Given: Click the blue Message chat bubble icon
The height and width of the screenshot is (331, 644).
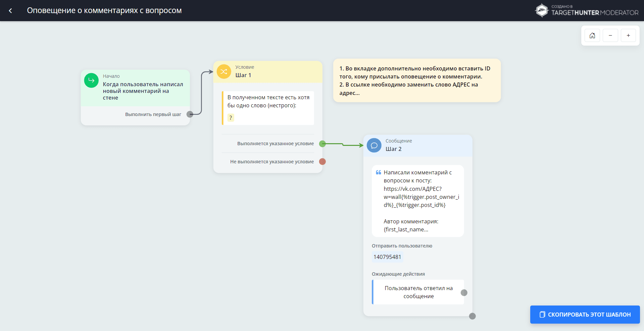Looking at the screenshot, I should coord(374,145).
